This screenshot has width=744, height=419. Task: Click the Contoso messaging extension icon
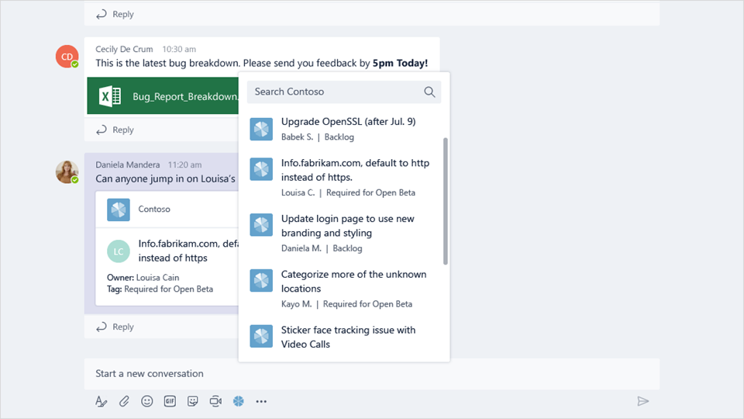238,401
